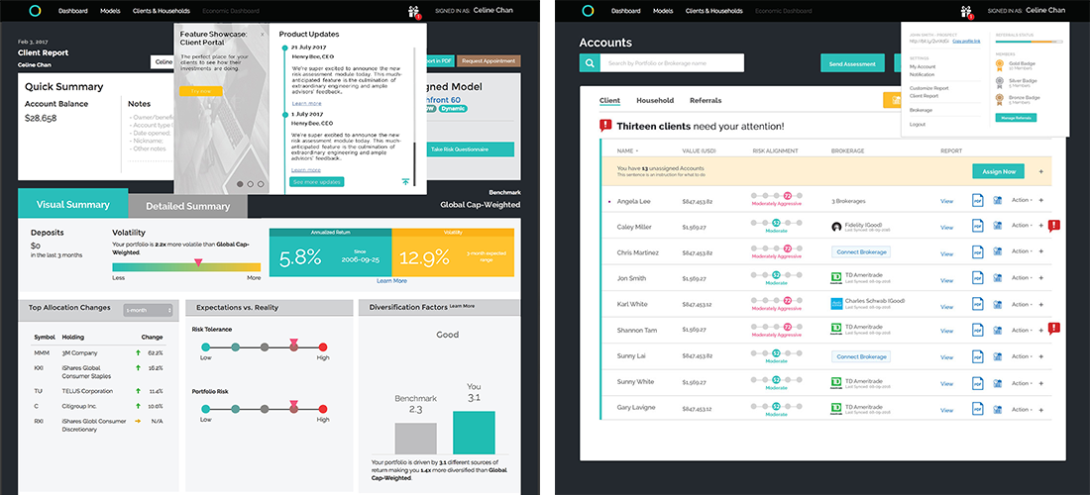Click the chart report icon for Jon Smith

[x=996, y=277]
